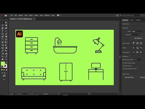Click the Edit Artboards button
Viewport: 145px width, 109px height.
pyautogui.click(x=138, y=38)
